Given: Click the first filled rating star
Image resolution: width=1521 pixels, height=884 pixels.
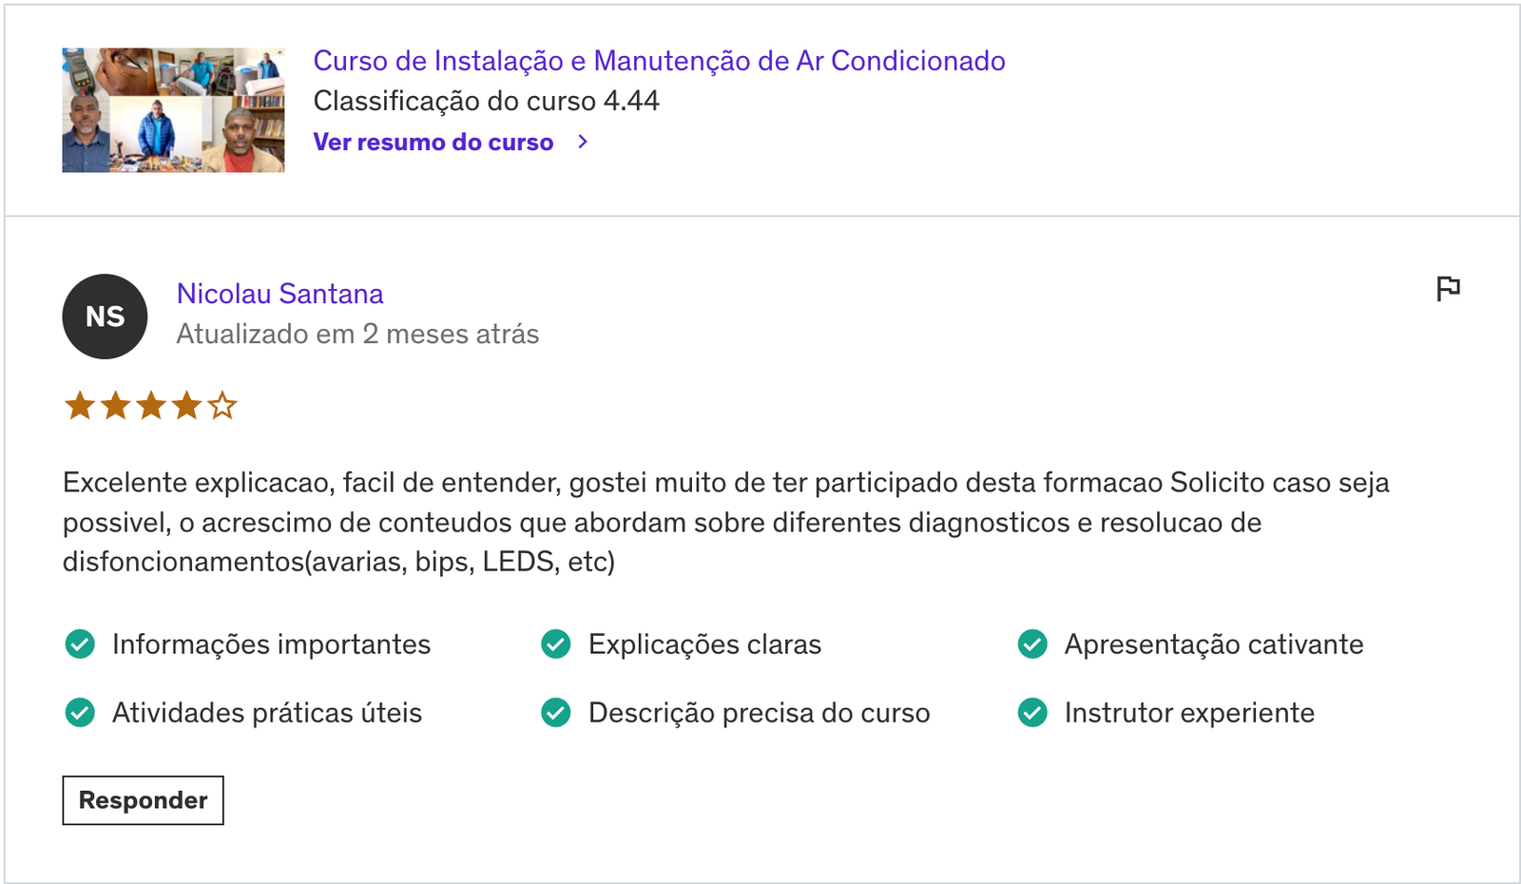Looking at the screenshot, I should pos(80,406).
